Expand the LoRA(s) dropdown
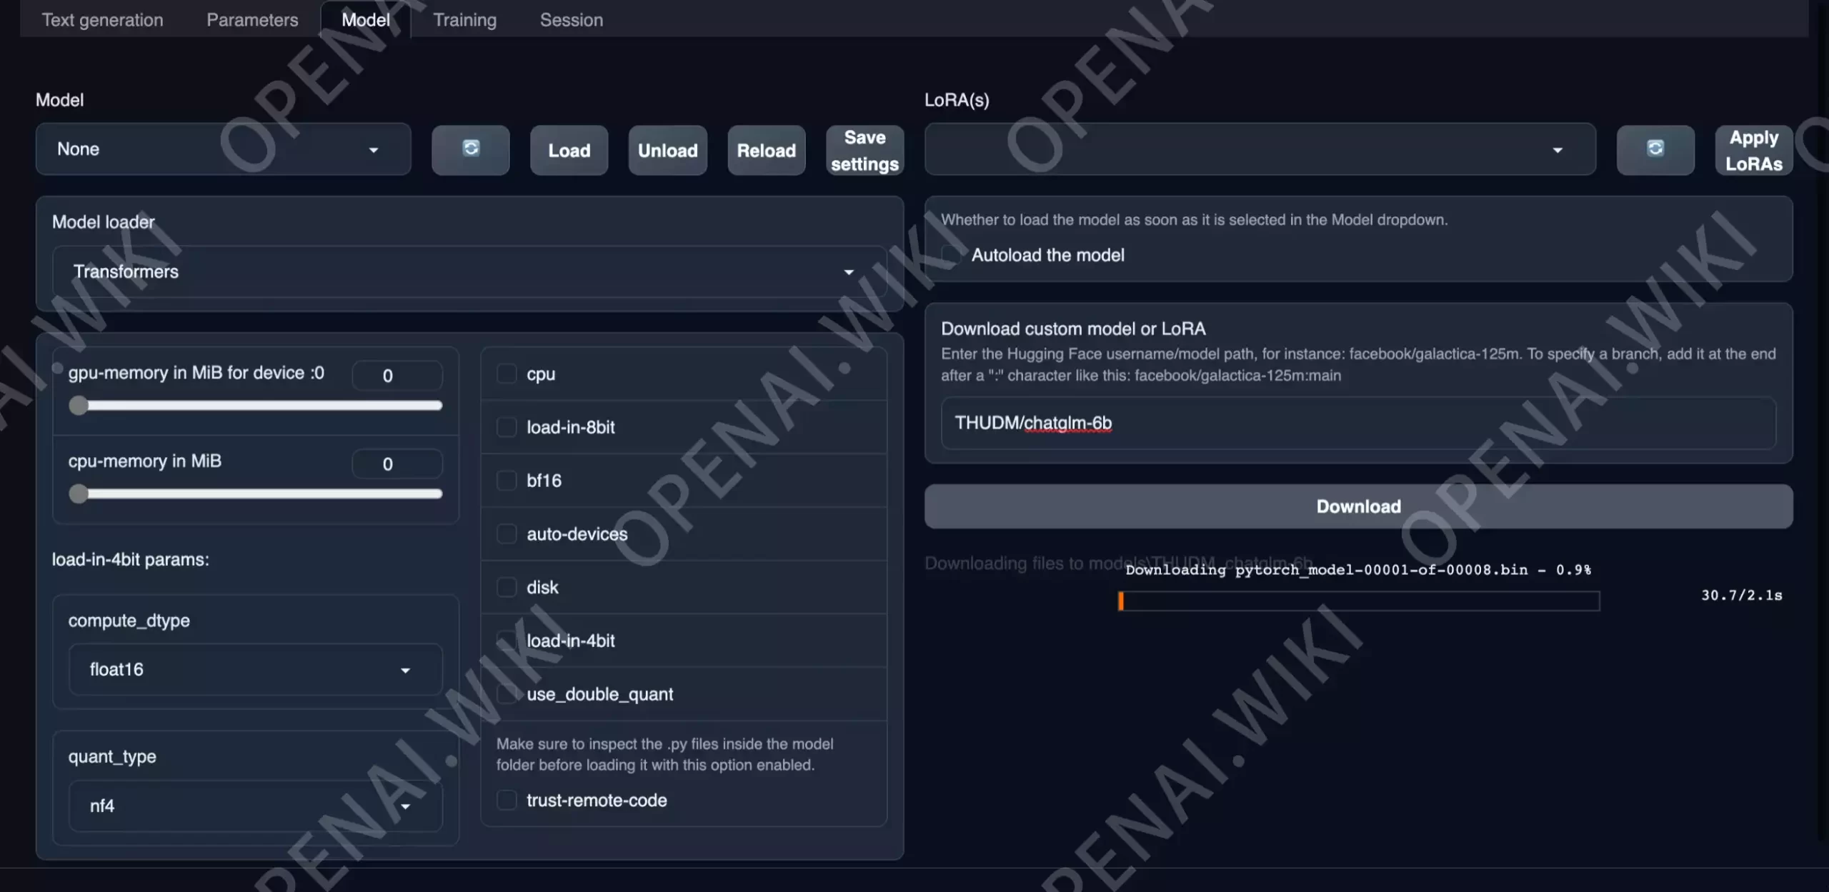The height and width of the screenshot is (892, 1829). pyautogui.click(x=1260, y=149)
